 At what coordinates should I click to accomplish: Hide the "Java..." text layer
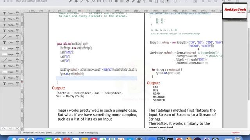click(17, 83)
